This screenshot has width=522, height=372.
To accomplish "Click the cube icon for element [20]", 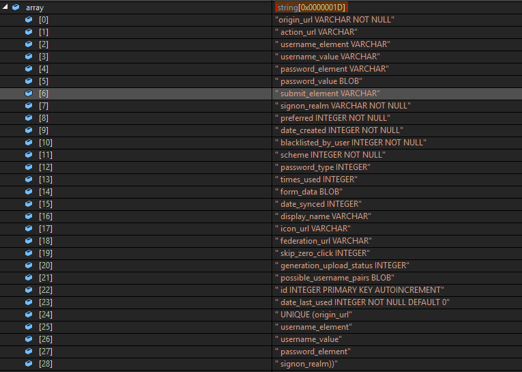I will click(x=29, y=265).
